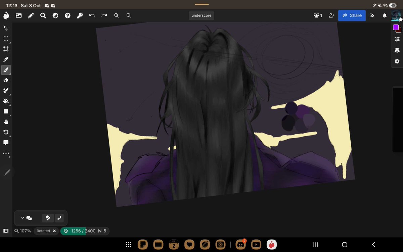Select the Hand pan tool
Viewport: 403px width, 252px height.
(x=6, y=122)
